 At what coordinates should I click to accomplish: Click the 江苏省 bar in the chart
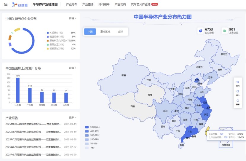point(18,90)
